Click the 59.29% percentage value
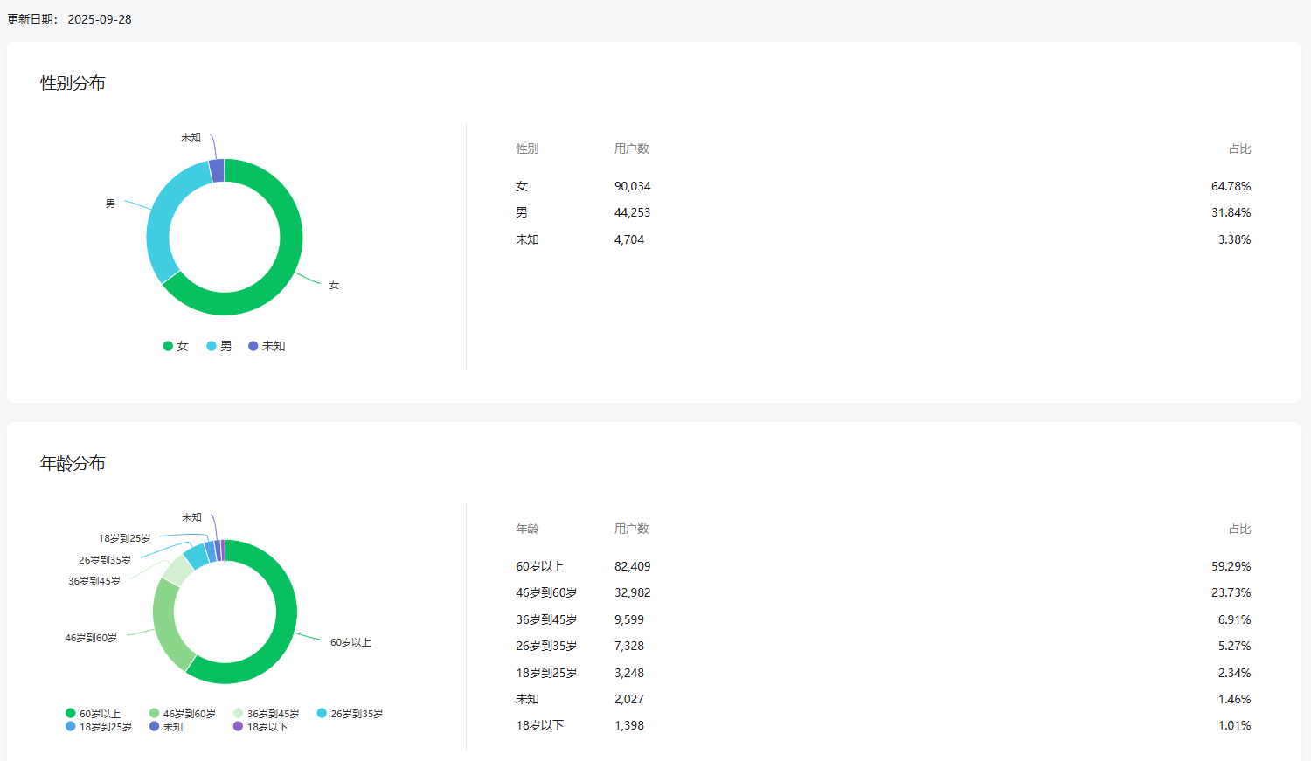This screenshot has height=761, width=1311. point(1231,566)
